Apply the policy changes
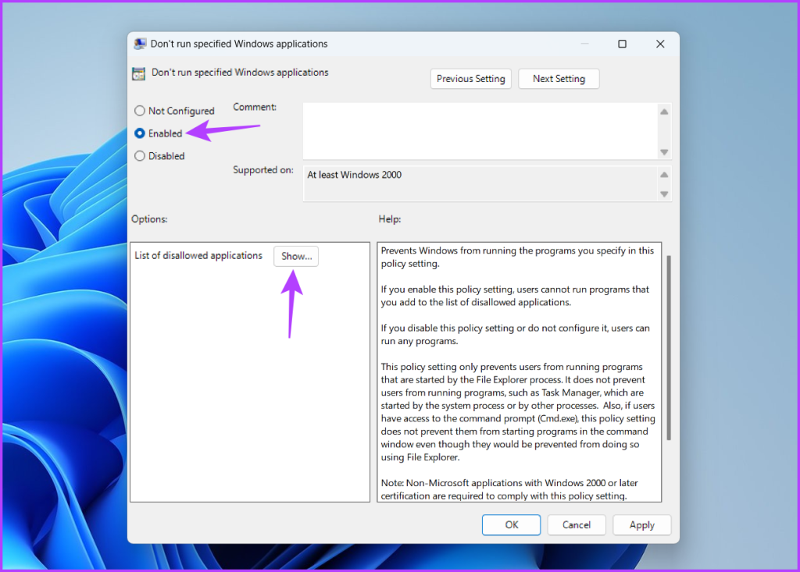Screen dimensions: 800x572 coord(642,524)
